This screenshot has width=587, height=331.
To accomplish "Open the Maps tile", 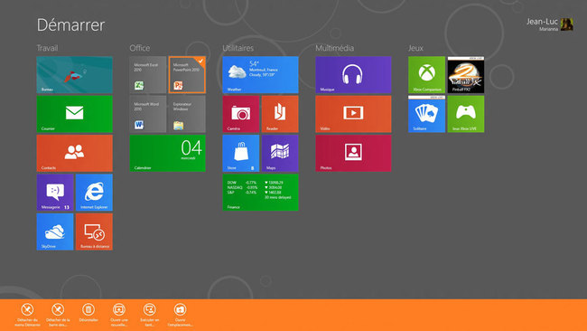I will pos(280,154).
